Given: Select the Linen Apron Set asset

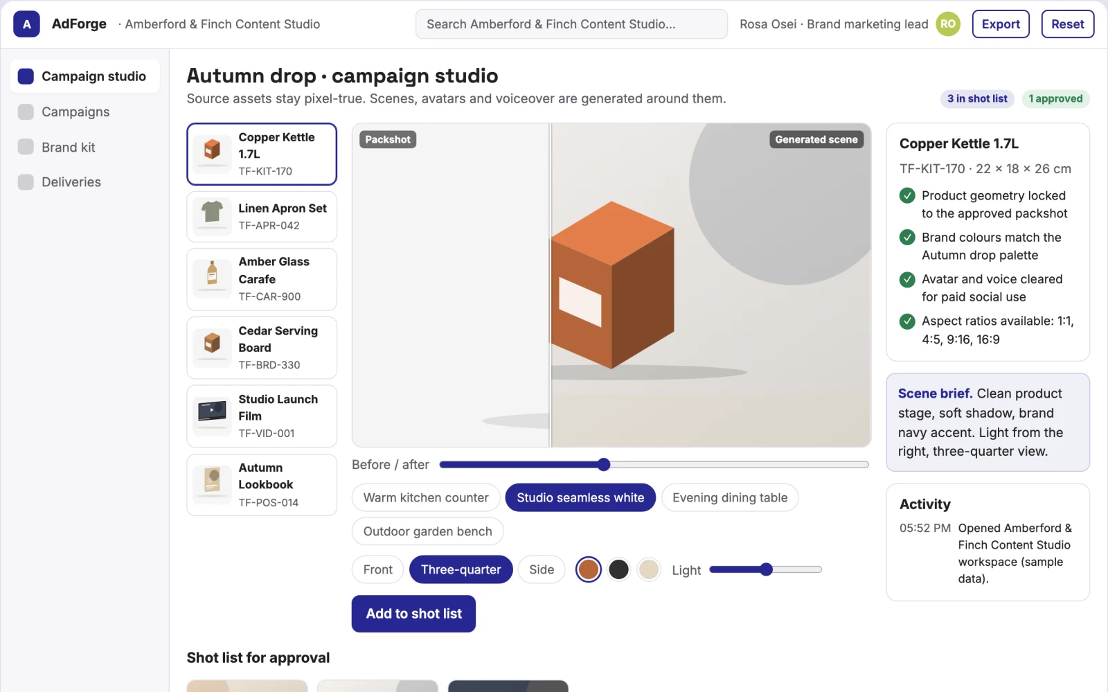Looking at the screenshot, I should [262, 217].
